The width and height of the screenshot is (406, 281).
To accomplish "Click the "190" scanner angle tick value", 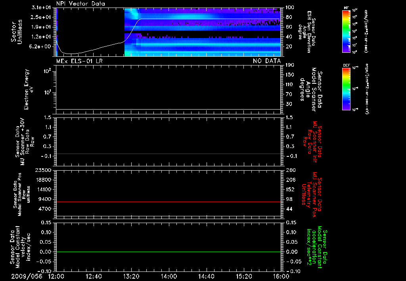I will point(290,65).
